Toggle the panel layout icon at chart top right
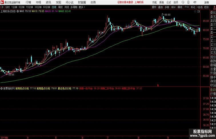The image size is (216, 139). [199, 11]
